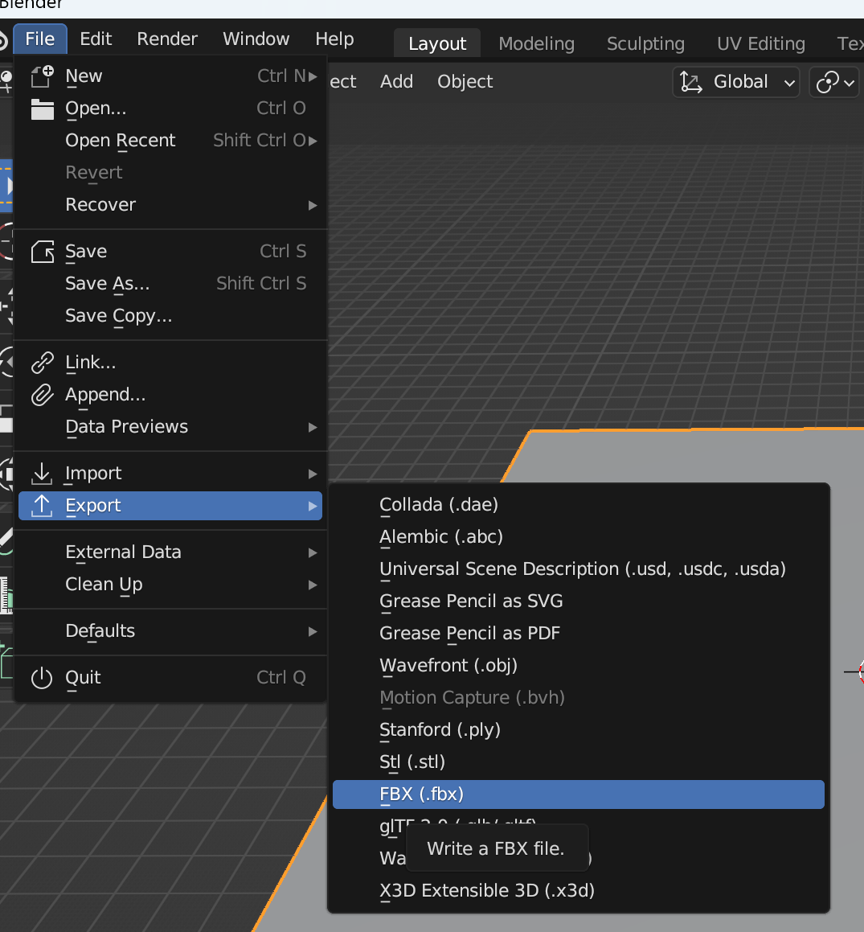The height and width of the screenshot is (932, 864).
Task: Switch to the Sculpting workspace tab
Action: 645,43
